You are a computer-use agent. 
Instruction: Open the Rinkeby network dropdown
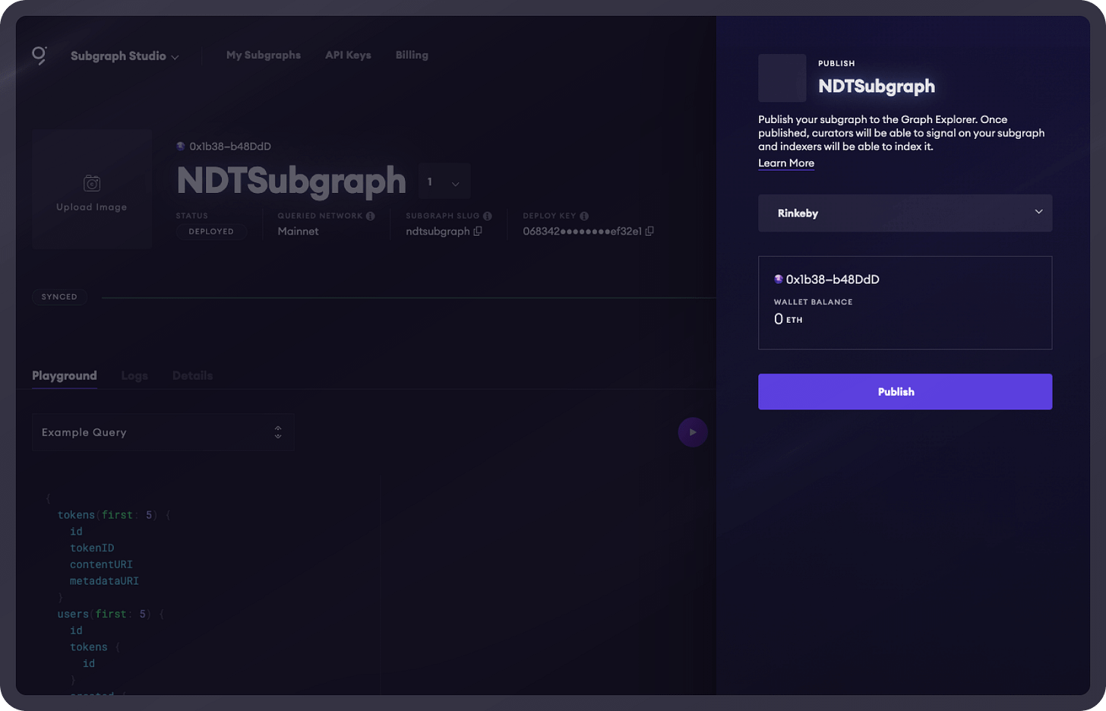905,213
